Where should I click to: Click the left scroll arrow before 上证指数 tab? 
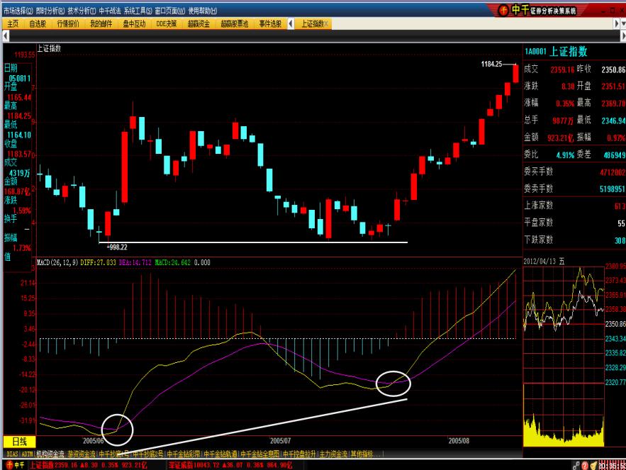289,23
